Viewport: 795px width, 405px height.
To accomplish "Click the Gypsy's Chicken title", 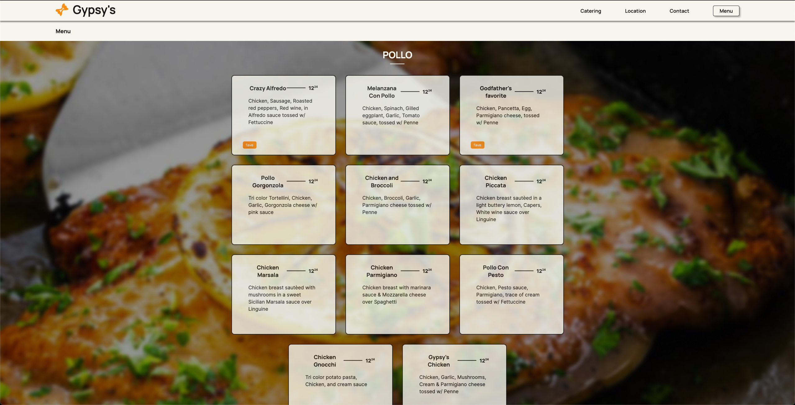I will (438, 361).
